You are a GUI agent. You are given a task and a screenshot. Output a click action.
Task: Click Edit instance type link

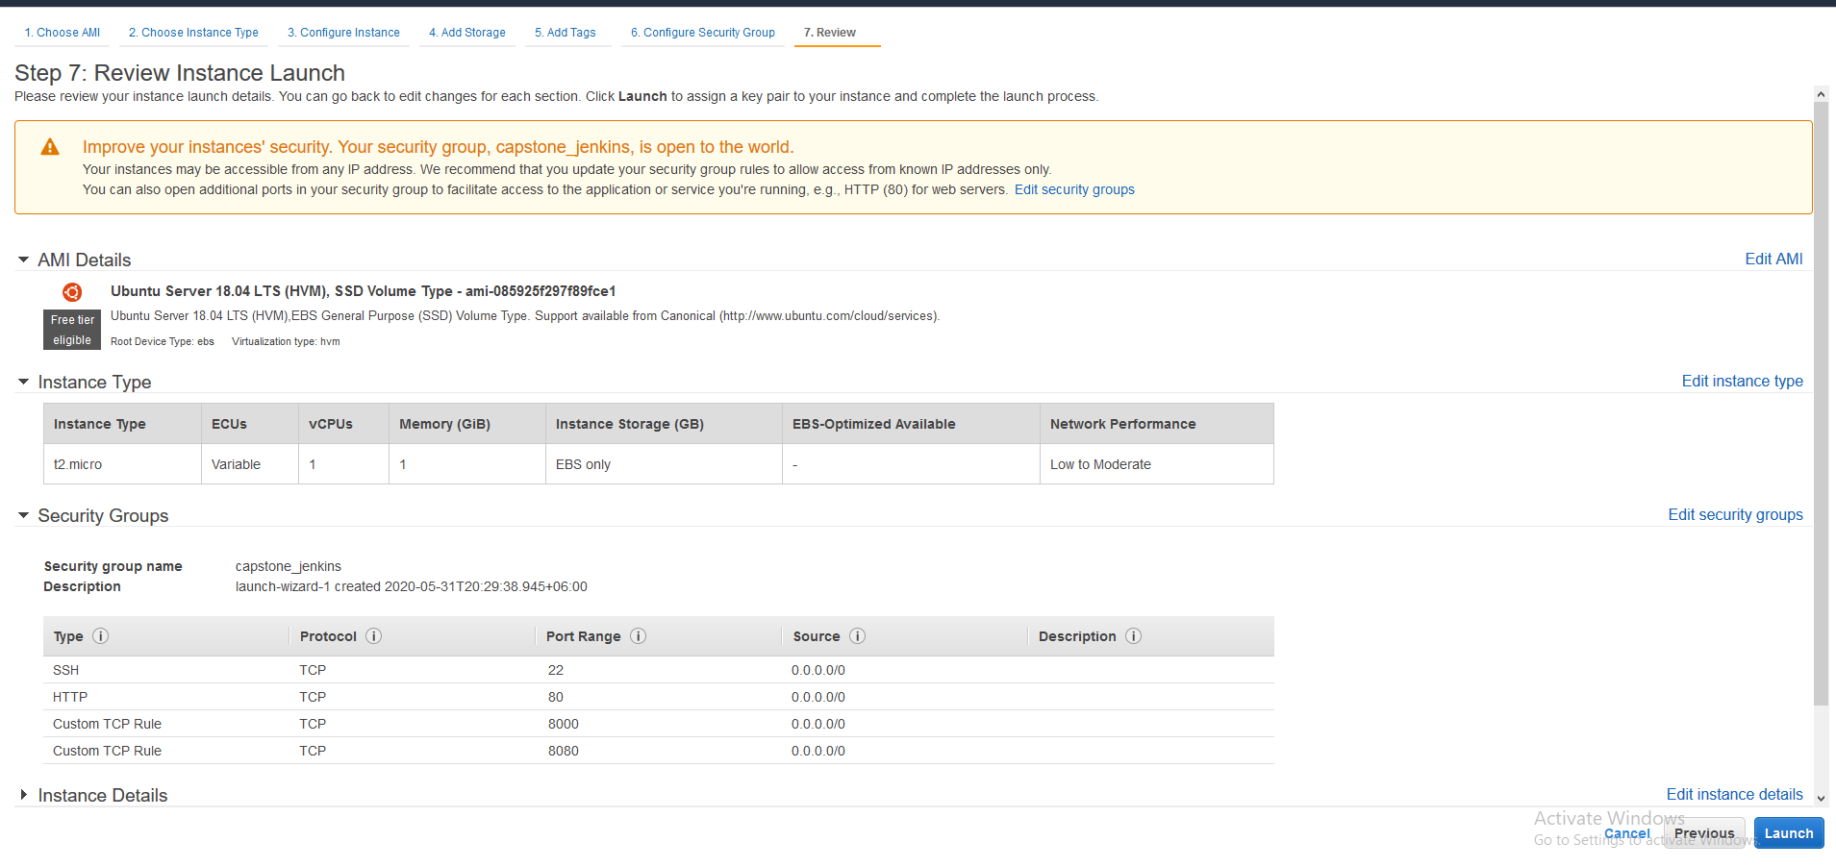[x=1742, y=381]
